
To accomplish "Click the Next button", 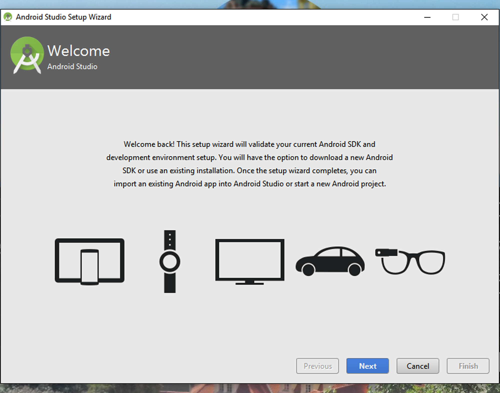I will click(367, 366).
